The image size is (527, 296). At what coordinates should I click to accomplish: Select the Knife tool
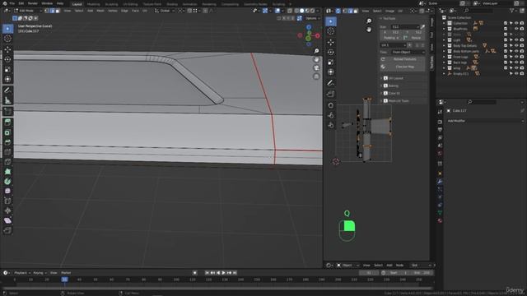tap(7, 162)
